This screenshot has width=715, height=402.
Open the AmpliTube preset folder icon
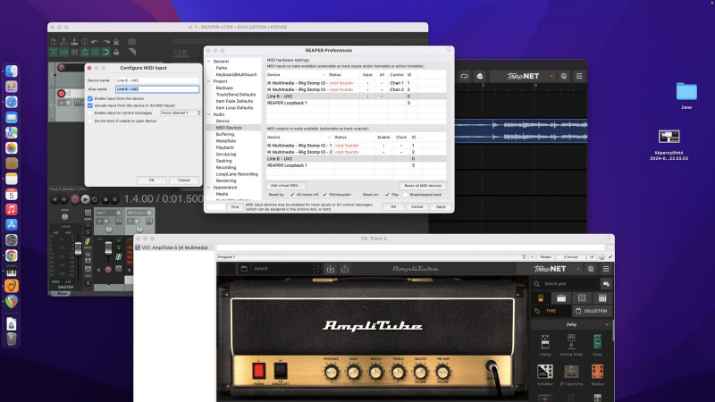click(244, 269)
